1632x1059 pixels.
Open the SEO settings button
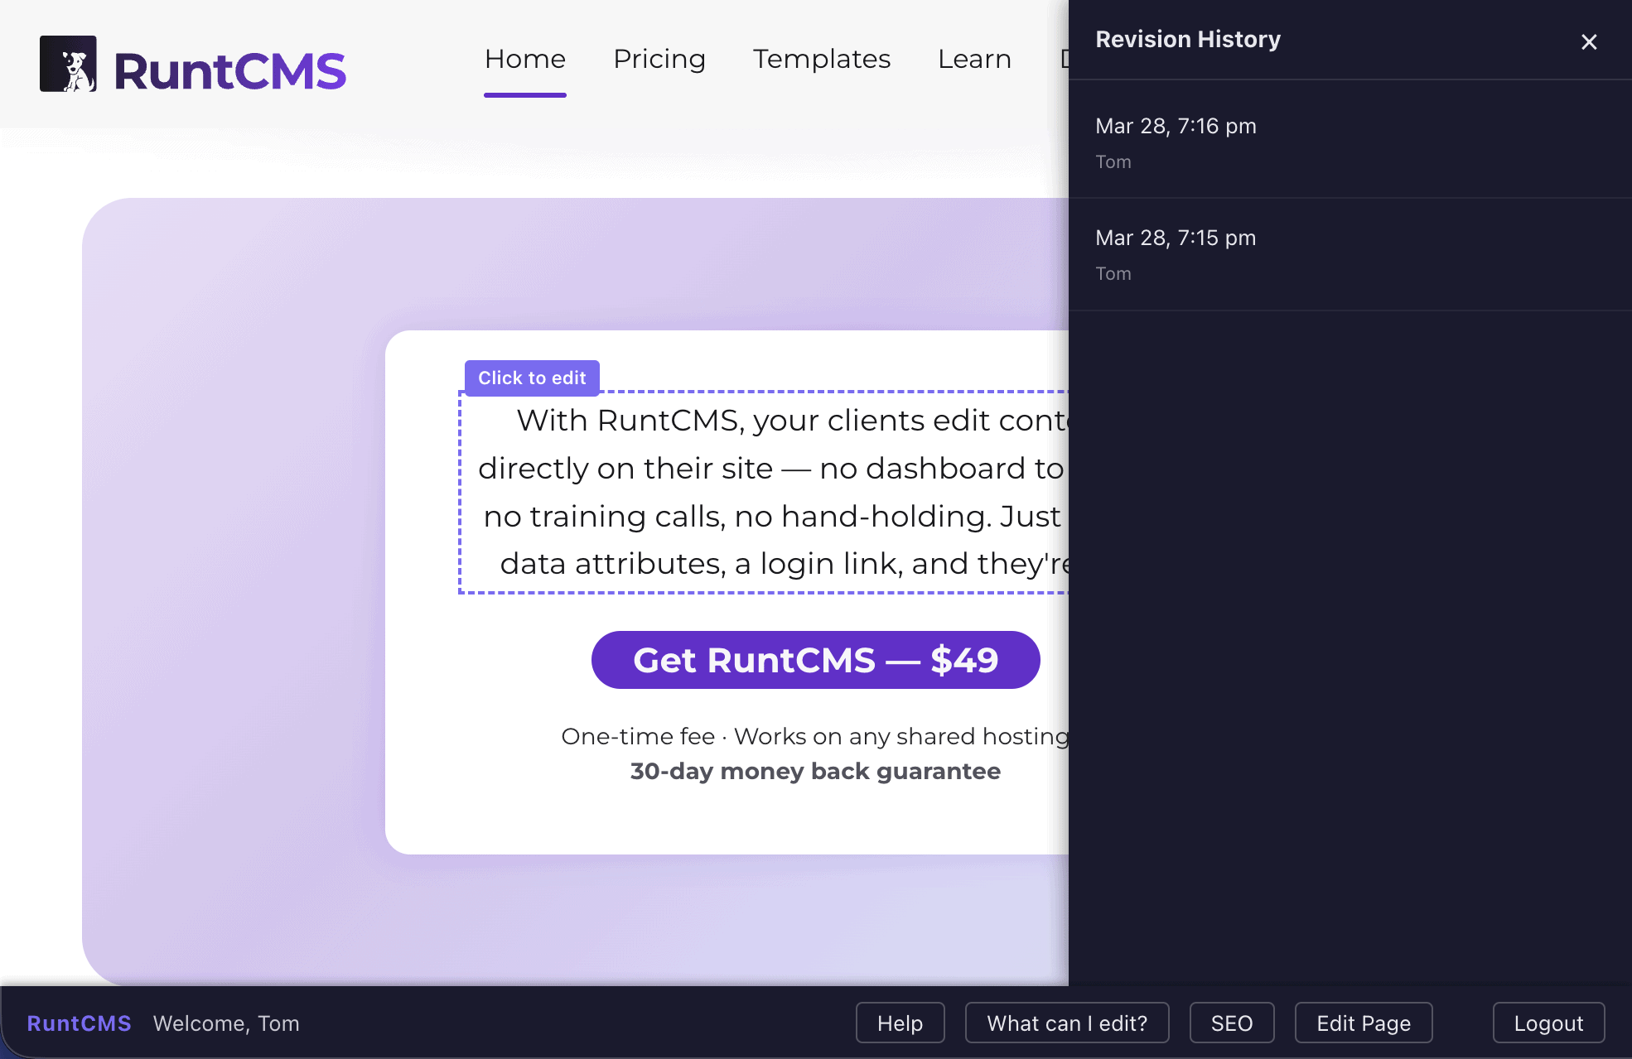coord(1231,1023)
